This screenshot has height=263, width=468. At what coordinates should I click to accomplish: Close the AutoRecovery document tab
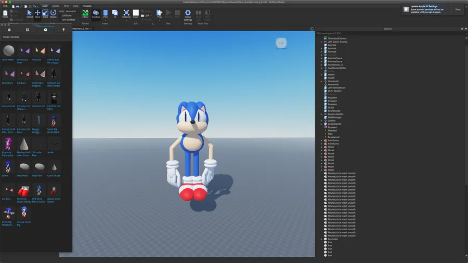tap(90, 29)
